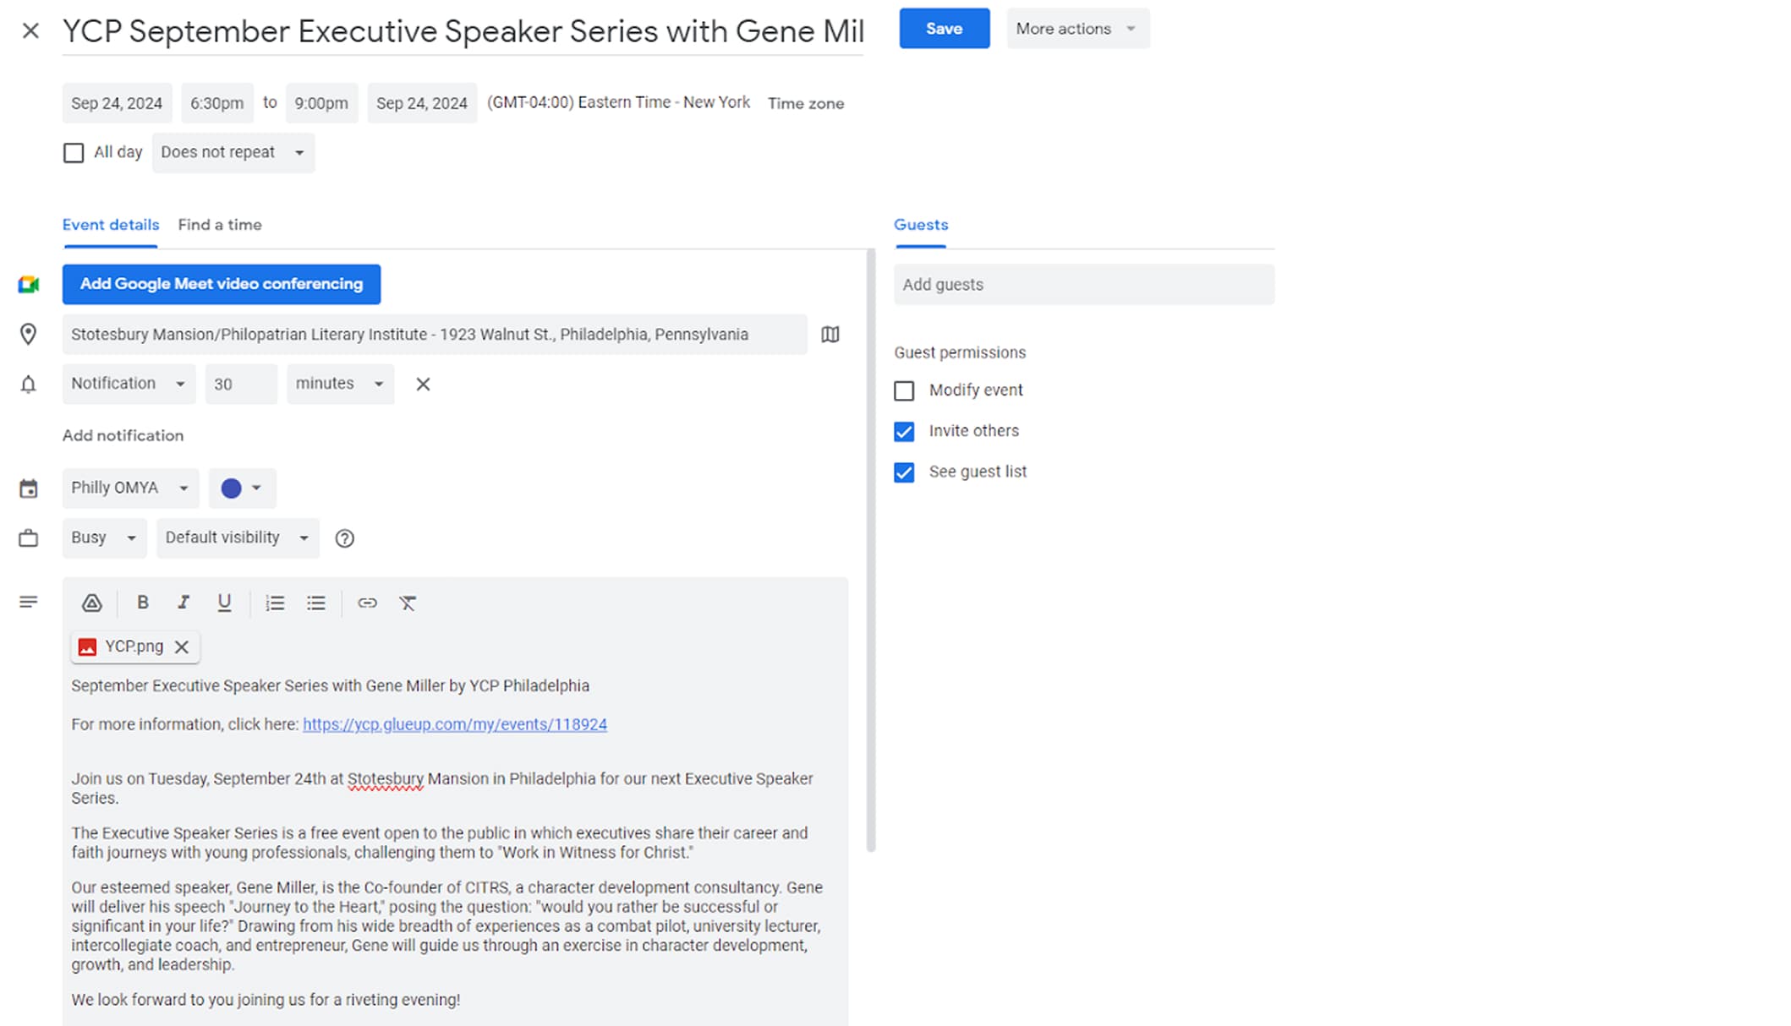This screenshot has height=1026, width=1791.
Task: Switch to the Find a time tab
Action: pos(220,225)
